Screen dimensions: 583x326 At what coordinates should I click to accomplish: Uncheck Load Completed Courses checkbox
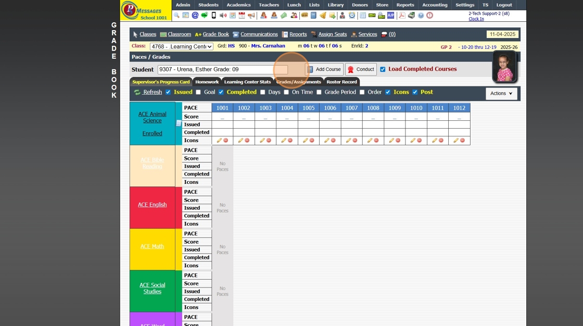(x=383, y=69)
